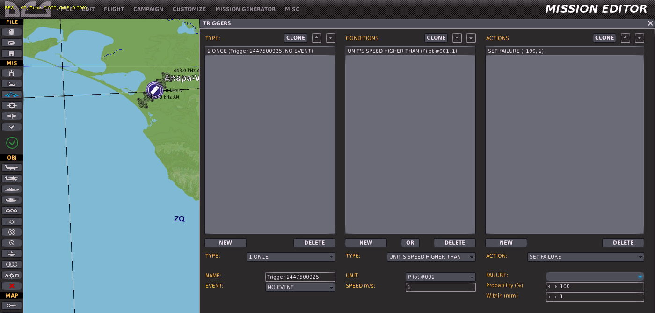Viewport: 655px width, 313px height.
Task: Click the new mission file icon
Action: pos(12,32)
